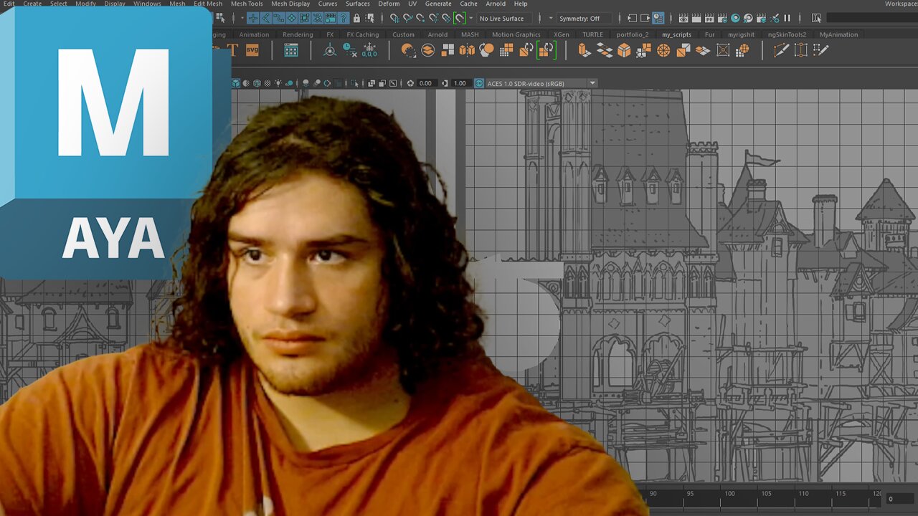Open the Symmetry: Off dropdown

pos(585,18)
